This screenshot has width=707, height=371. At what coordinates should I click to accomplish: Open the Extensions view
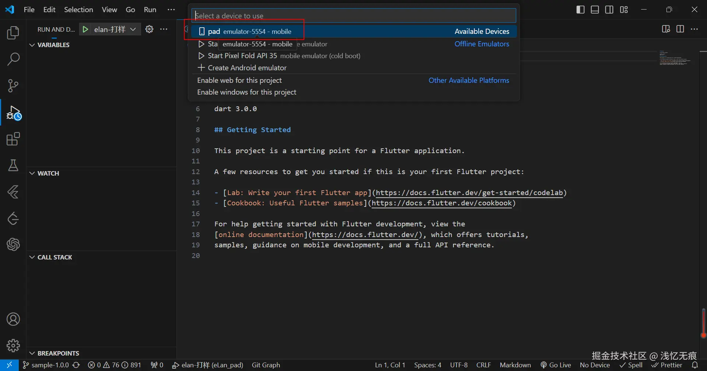[13, 139]
